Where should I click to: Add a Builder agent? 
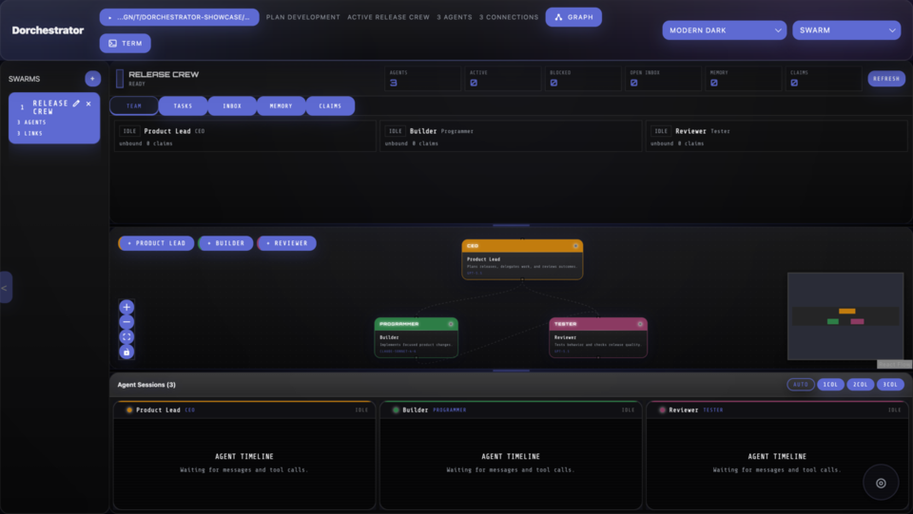point(226,243)
